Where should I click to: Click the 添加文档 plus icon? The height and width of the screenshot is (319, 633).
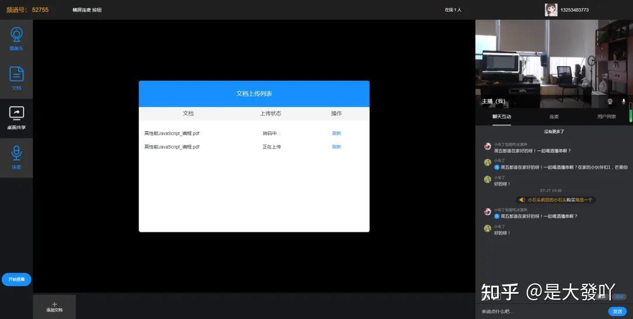tap(55, 304)
